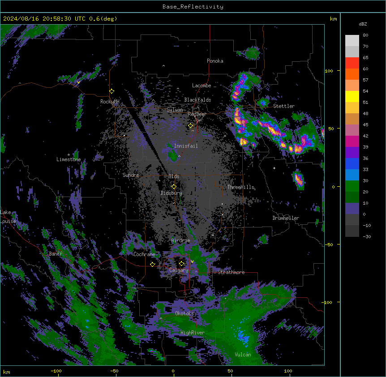Screen dimensions: 386x377
Task: Click the white asterisk above Limestone label
Action: [69, 154]
